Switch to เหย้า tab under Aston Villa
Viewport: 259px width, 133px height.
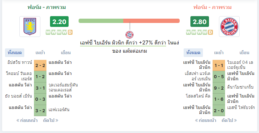pos(40,53)
